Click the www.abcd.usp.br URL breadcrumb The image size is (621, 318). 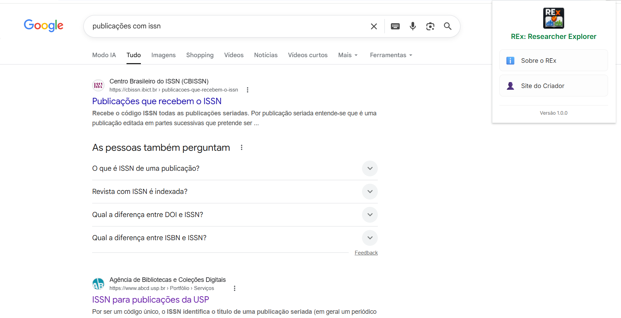tap(162, 288)
